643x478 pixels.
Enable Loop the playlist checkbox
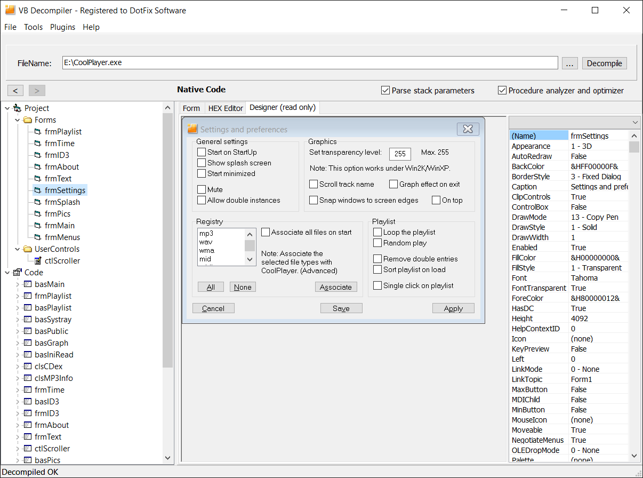tap(377, 232)
